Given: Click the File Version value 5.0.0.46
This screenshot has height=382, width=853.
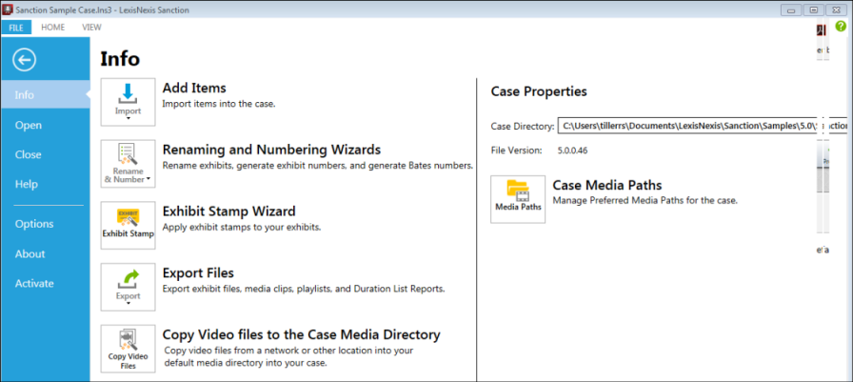Looking at the screenshot, I should coord(572,151).
